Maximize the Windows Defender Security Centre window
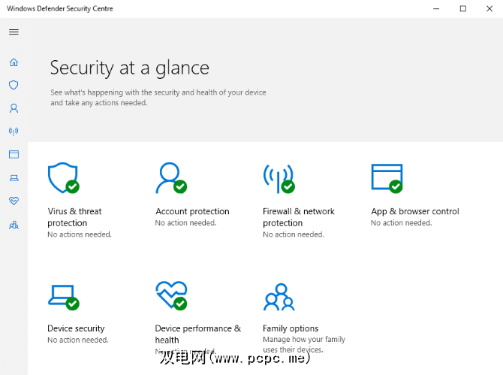503x375 pixels. (462, 8)
